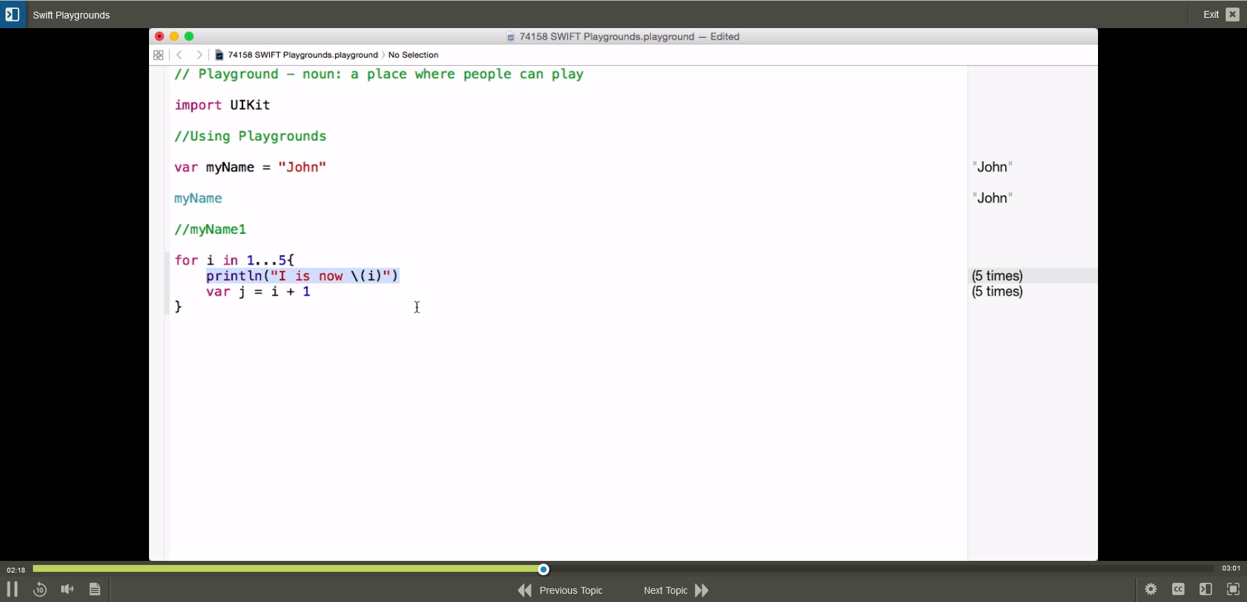This screenshot has width=1247, height=602.
Task: Go forward in Xcode jump bar
Action: tap(199, 55)
